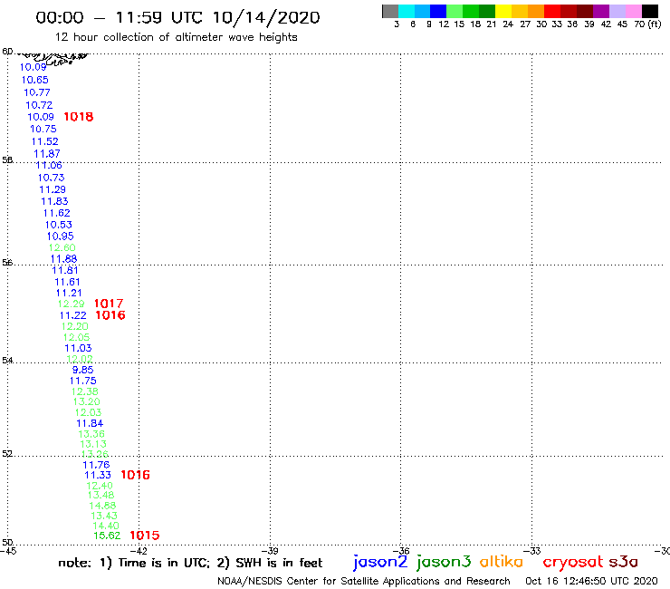This screenshot has width=670, height=589.
Task: Click the wave height value 10.65
Action: pos(35,80)
